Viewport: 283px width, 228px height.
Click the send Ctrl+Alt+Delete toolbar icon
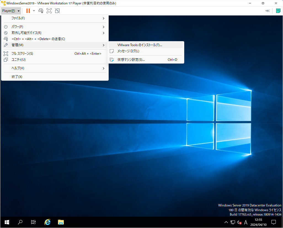41,11
